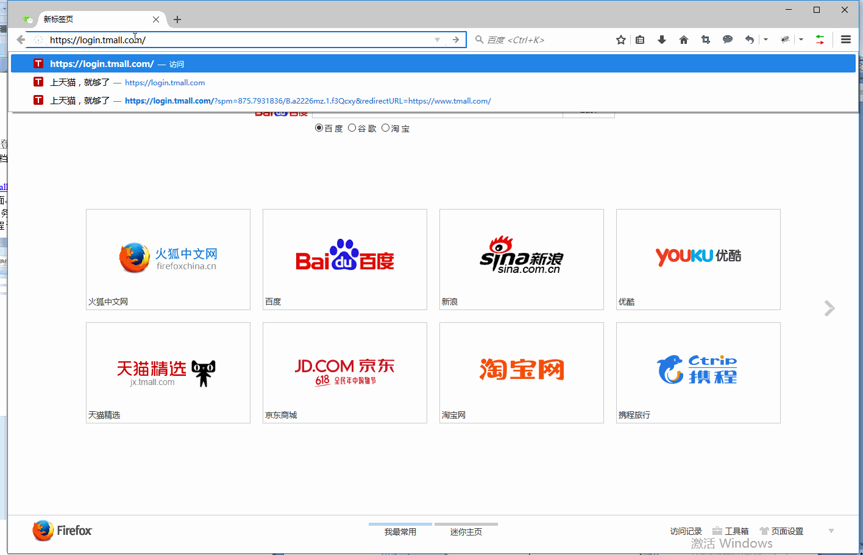Show next page of site tiles
This screenshot has height=555, width=863.
coord(829,308)
